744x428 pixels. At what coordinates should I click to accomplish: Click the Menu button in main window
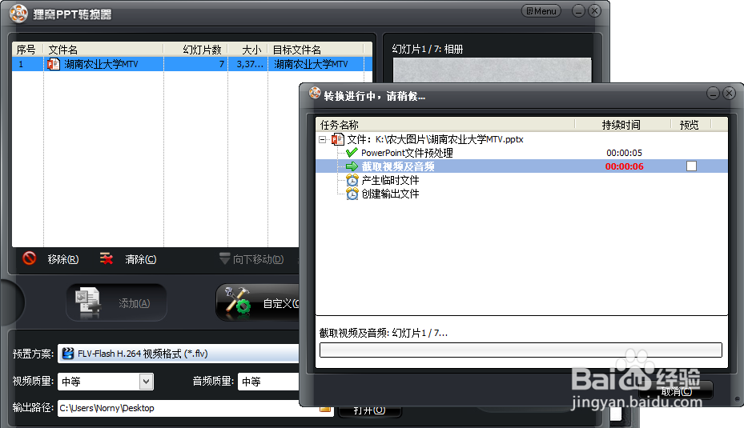(541, 11)
